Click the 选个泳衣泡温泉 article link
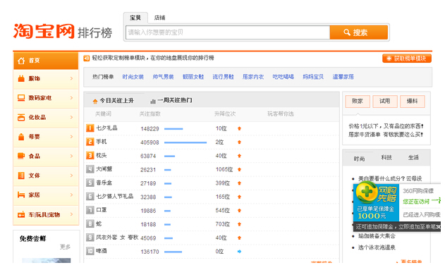Image resolution: width=445 pixels, height=270 pixels. click(377, 247)
